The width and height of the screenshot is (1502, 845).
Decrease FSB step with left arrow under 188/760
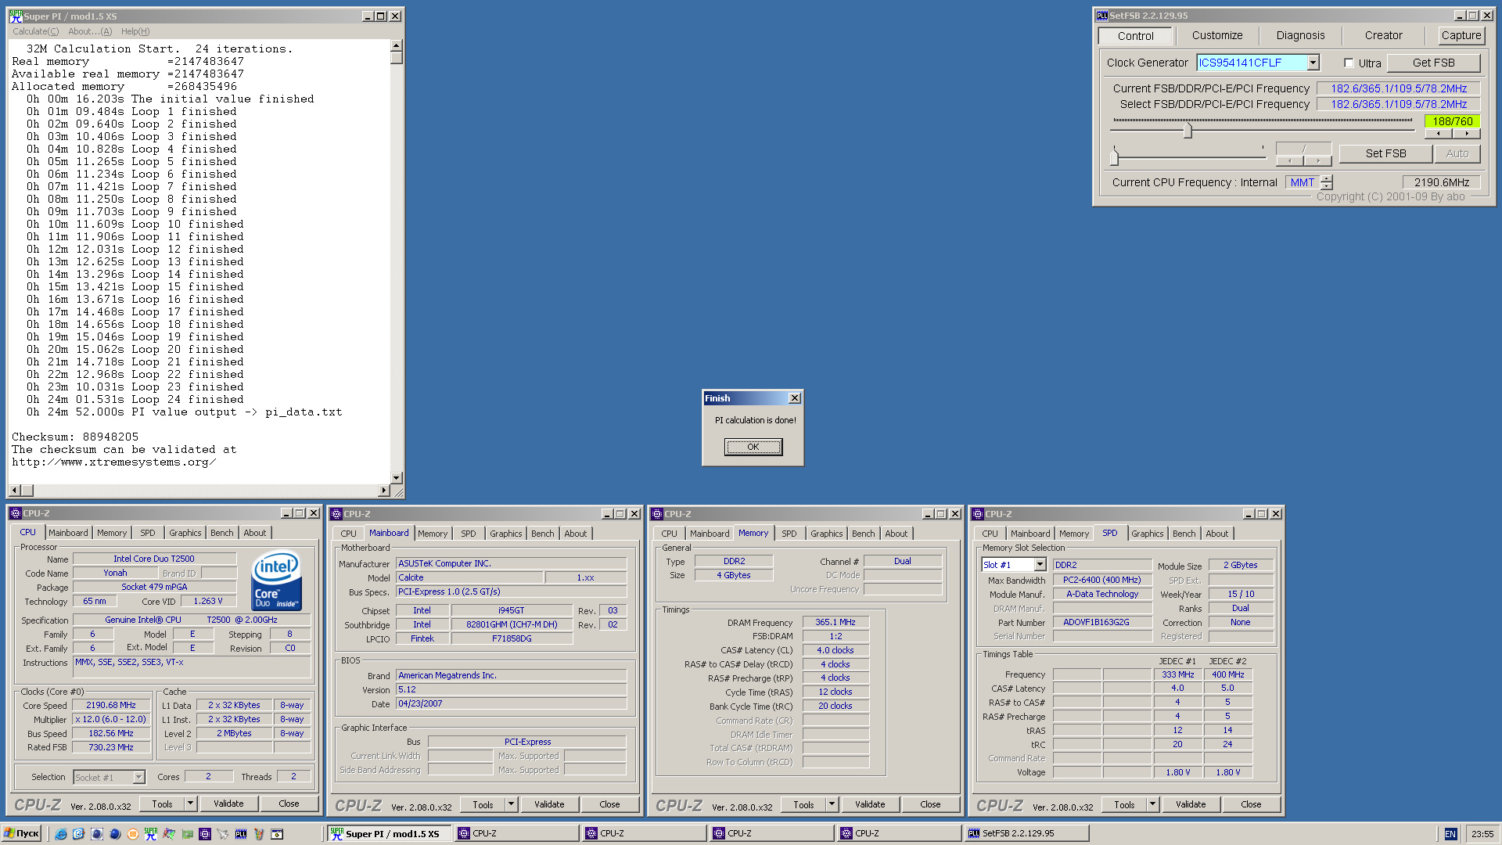[1438, 134]
